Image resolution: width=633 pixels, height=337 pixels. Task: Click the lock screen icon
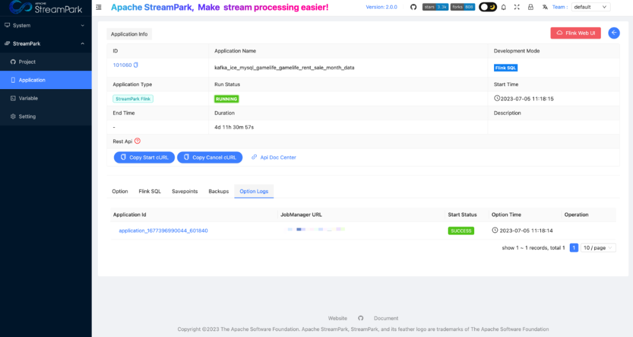(530, 7)
